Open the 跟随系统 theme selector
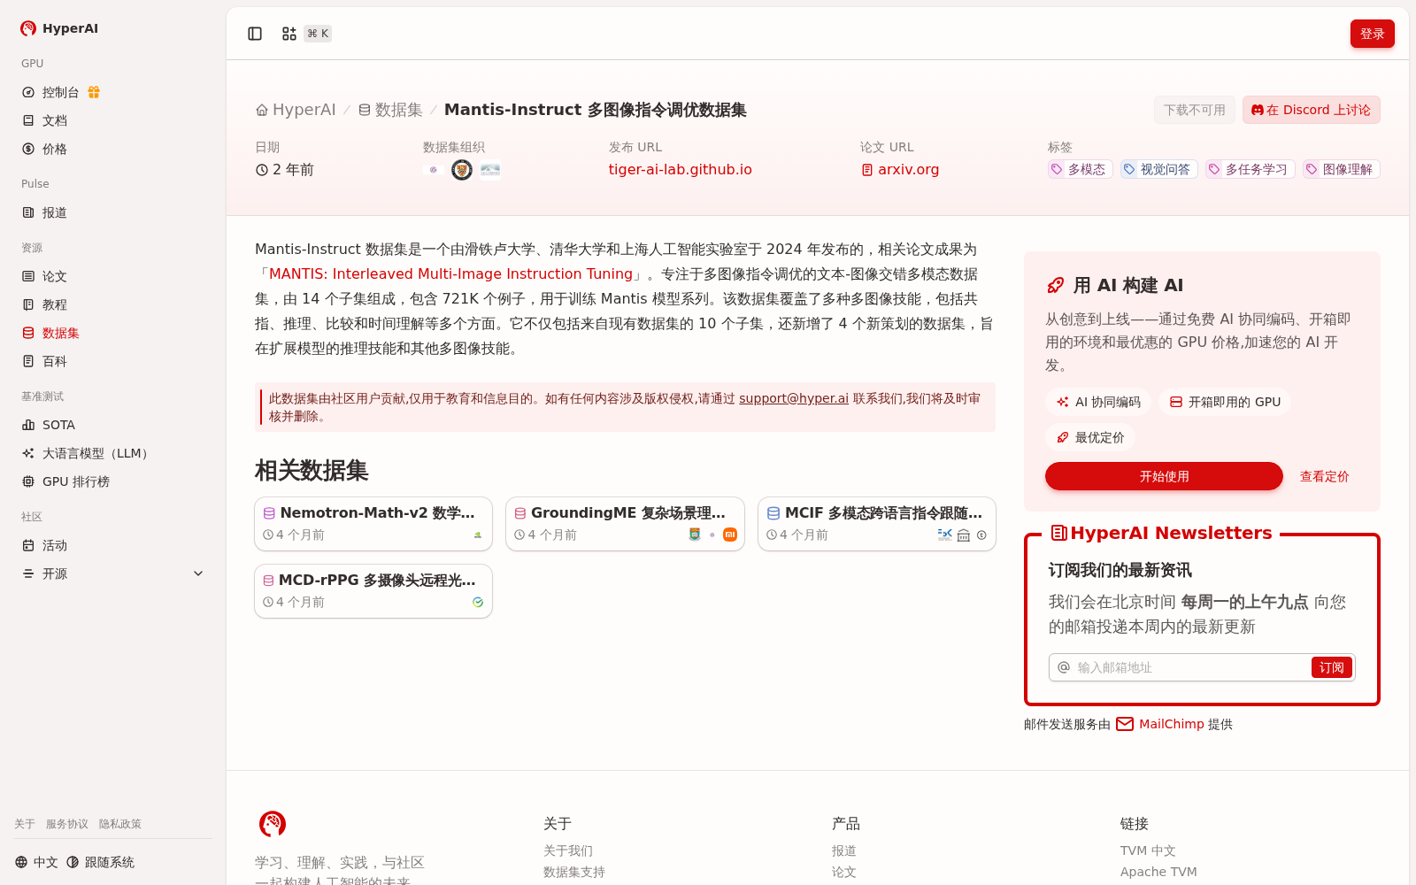This screenshot has width=1416, height=885. [100, 862]
